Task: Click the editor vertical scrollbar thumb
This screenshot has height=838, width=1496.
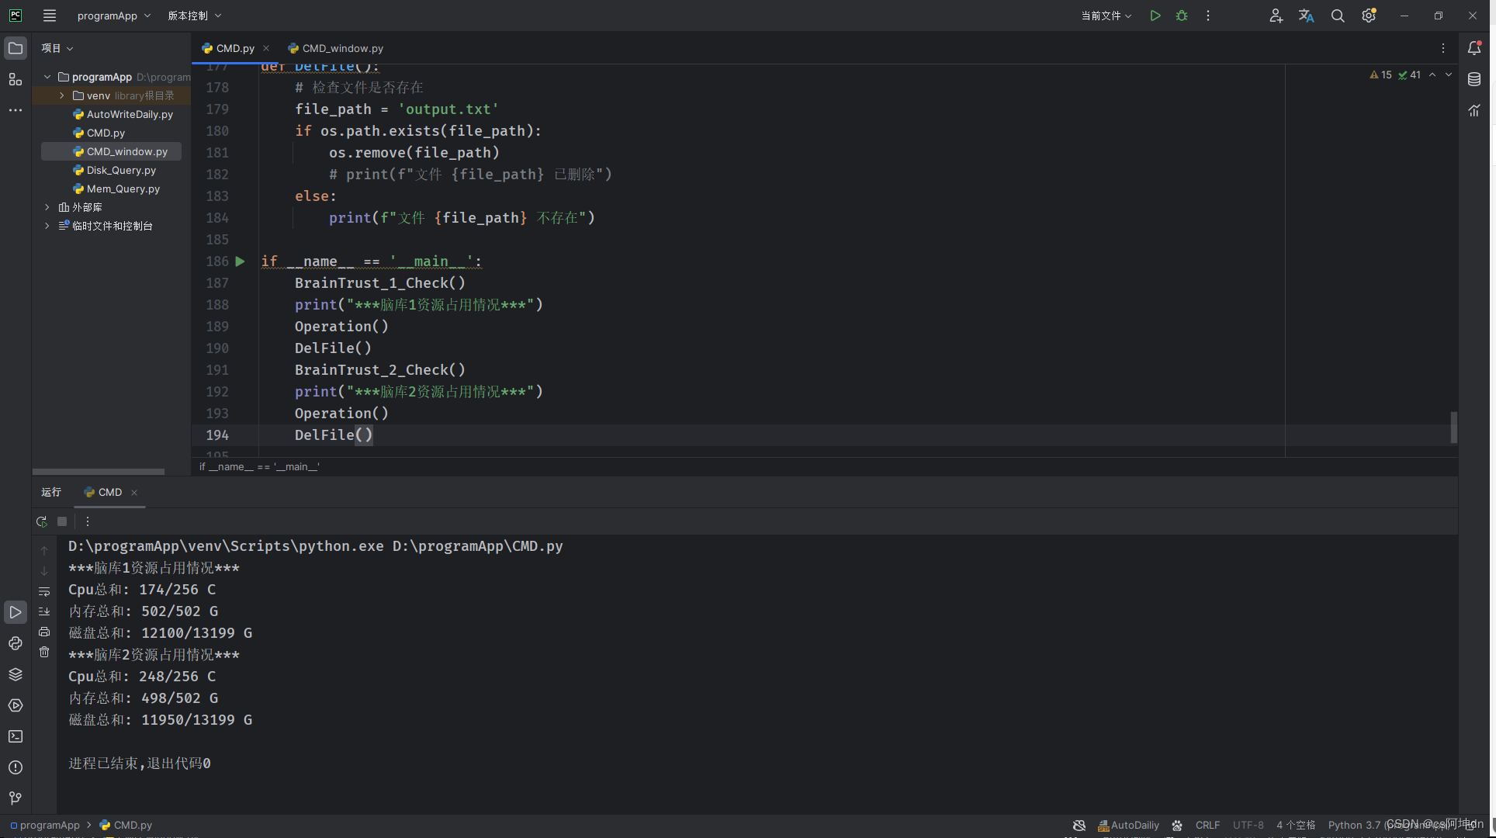Action: coord(1453,428)
